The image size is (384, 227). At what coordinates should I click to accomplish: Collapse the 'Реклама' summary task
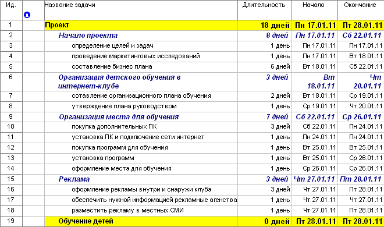74,179
